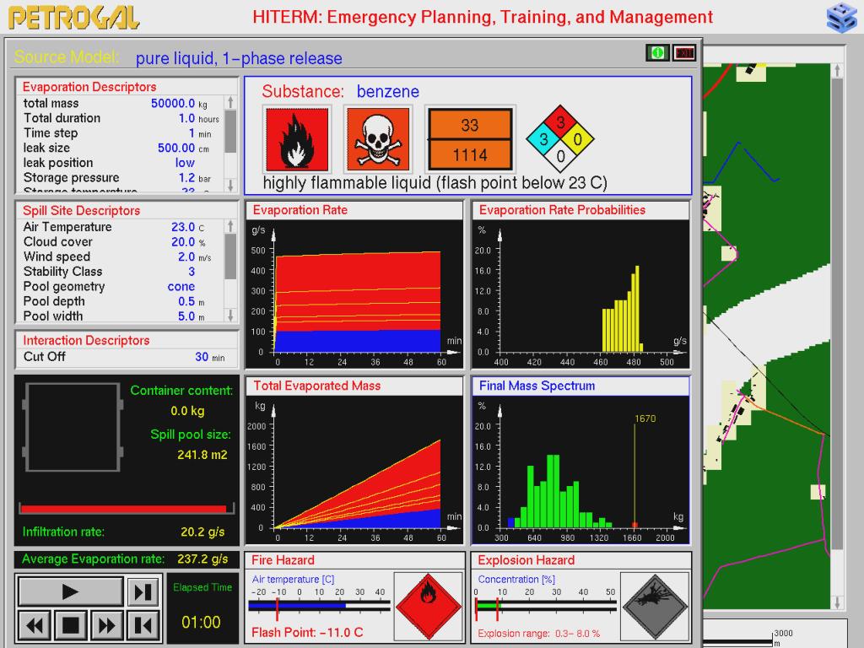The image size is (864, 648).
Task: Click the blue logo in top-right corner
Action: tap(841, 17)
